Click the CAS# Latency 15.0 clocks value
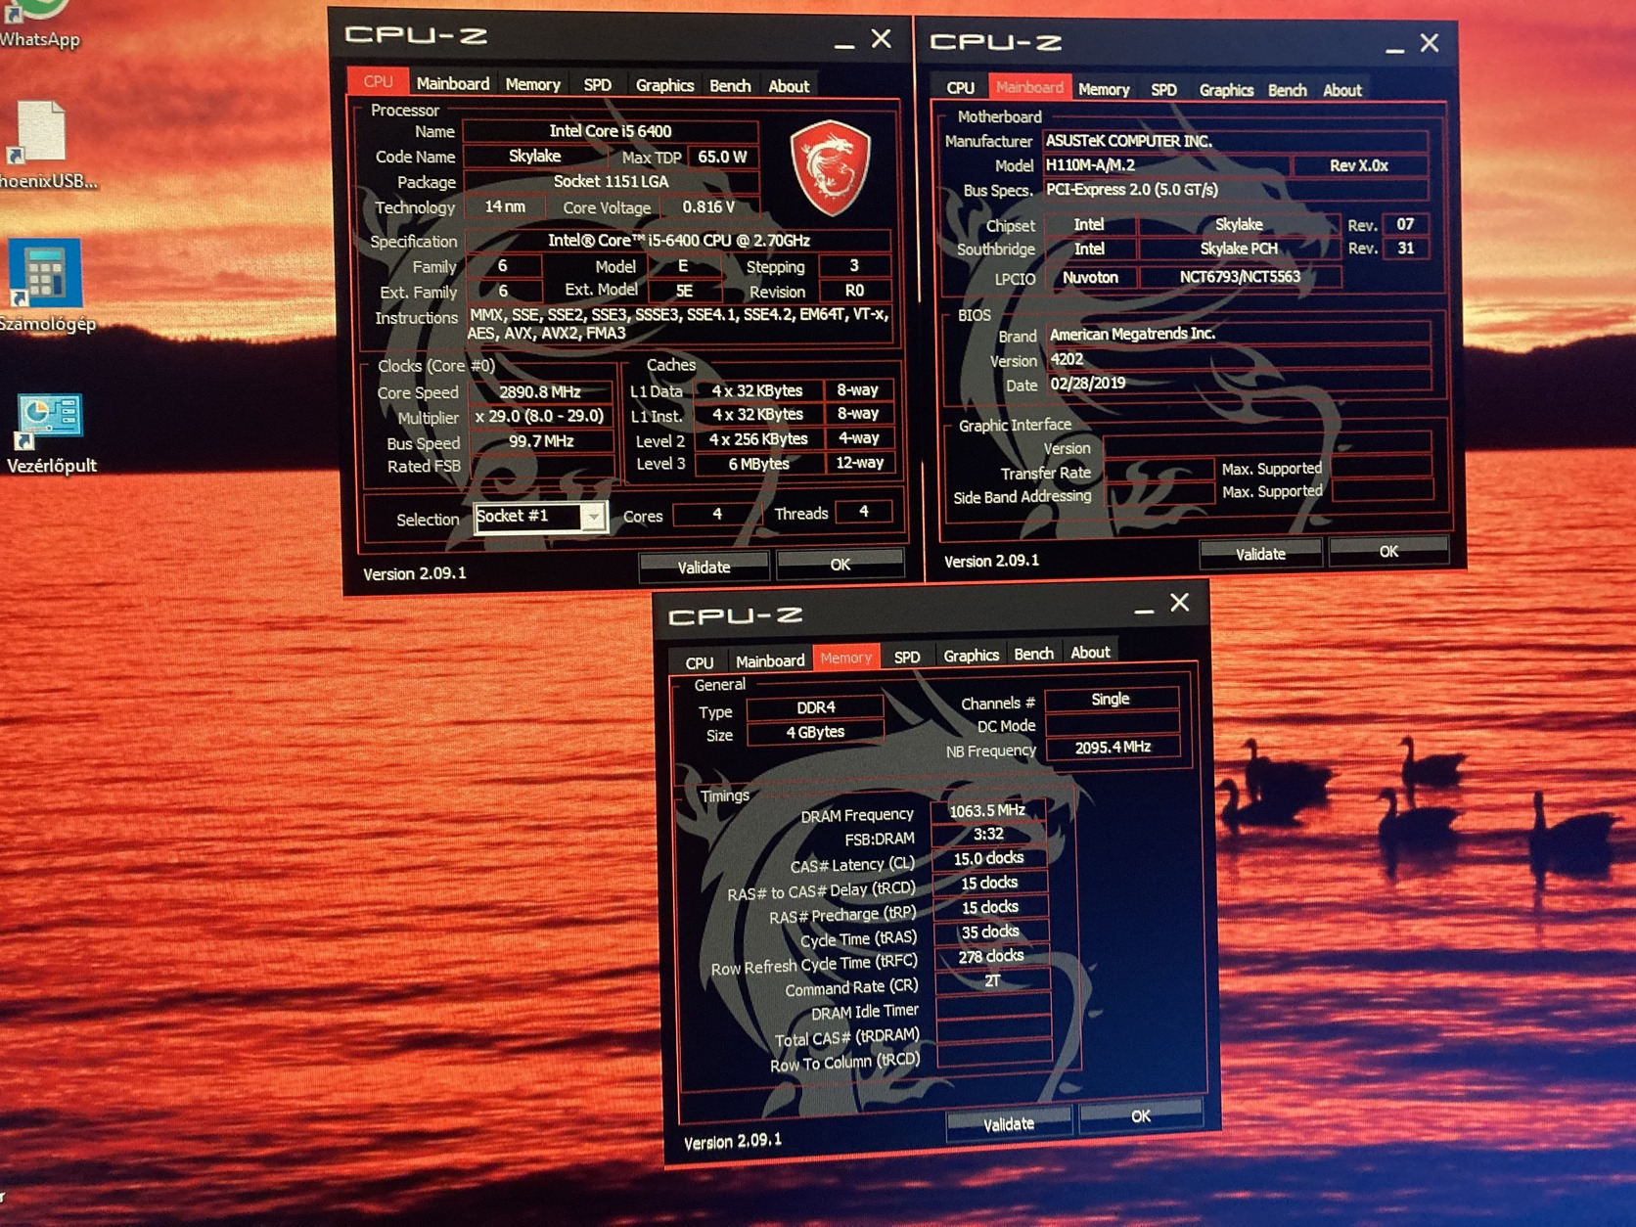This screenshot has width=1636, height=1227. [989, 858]
